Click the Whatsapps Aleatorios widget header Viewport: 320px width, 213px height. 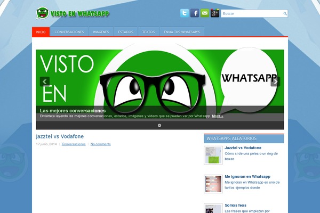pos(244,138)
